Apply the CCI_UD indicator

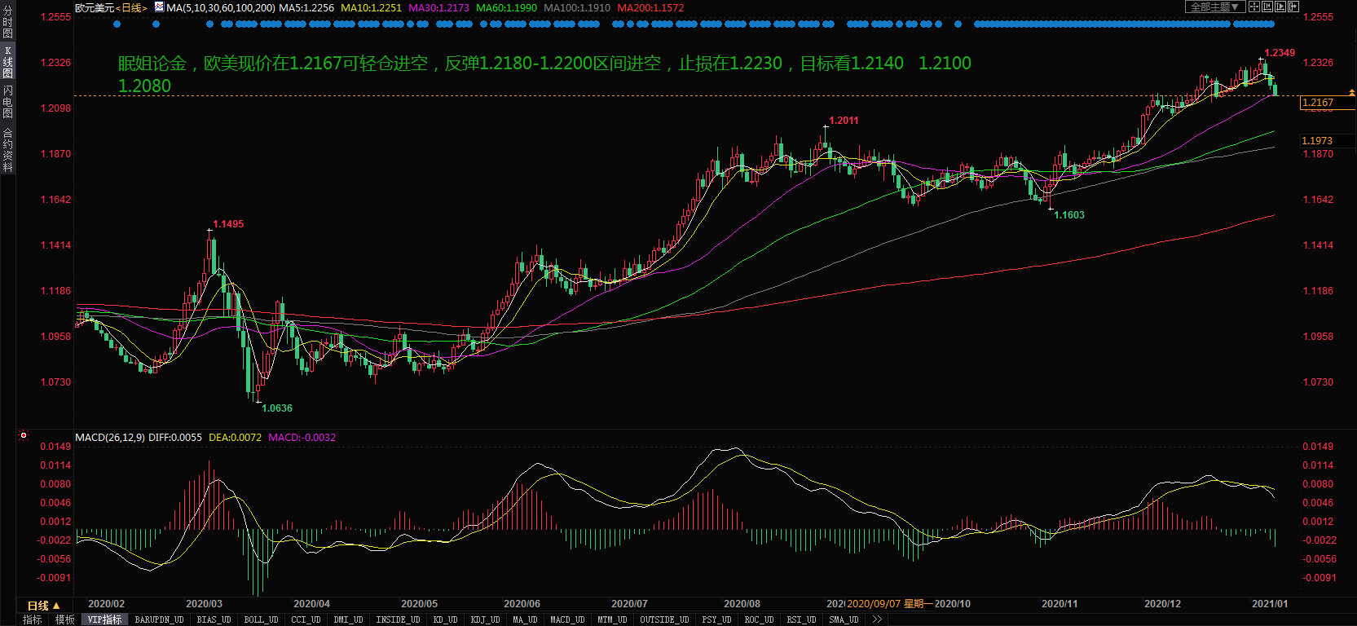point(306,619)
